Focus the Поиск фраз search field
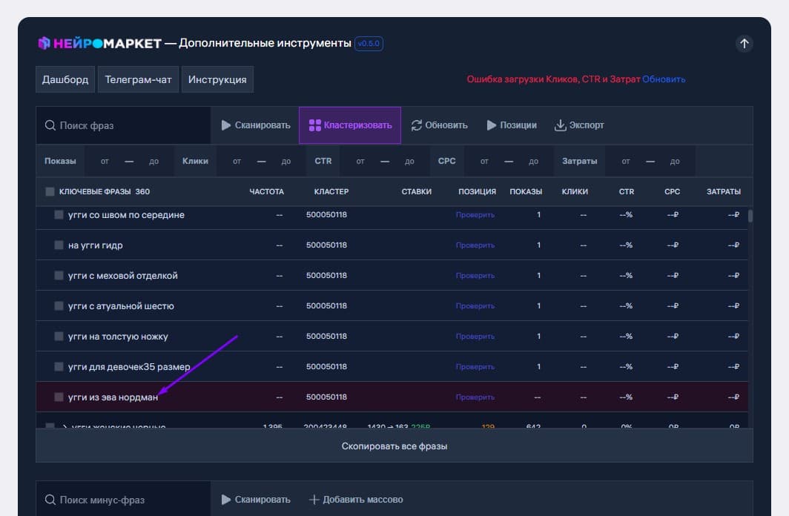 pyautogui.click(x=123, y=125)
